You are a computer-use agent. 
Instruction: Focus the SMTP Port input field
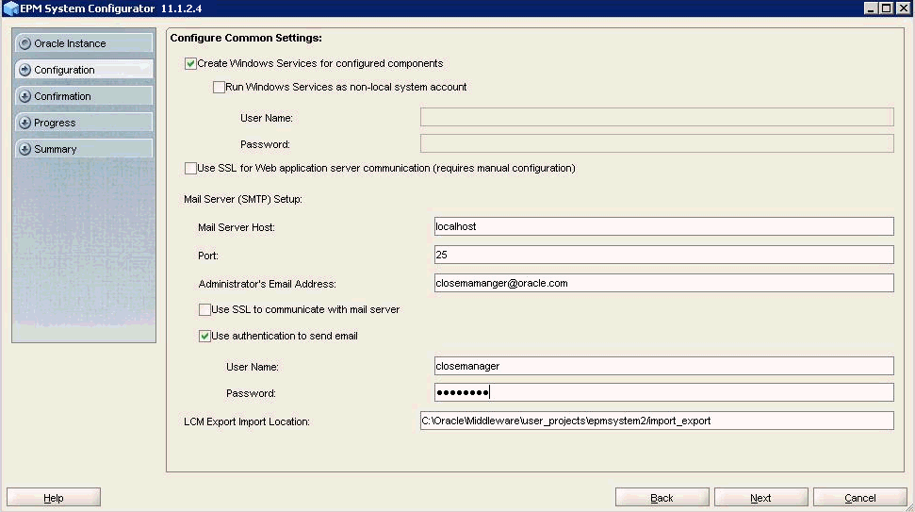[x=662, y=255]
